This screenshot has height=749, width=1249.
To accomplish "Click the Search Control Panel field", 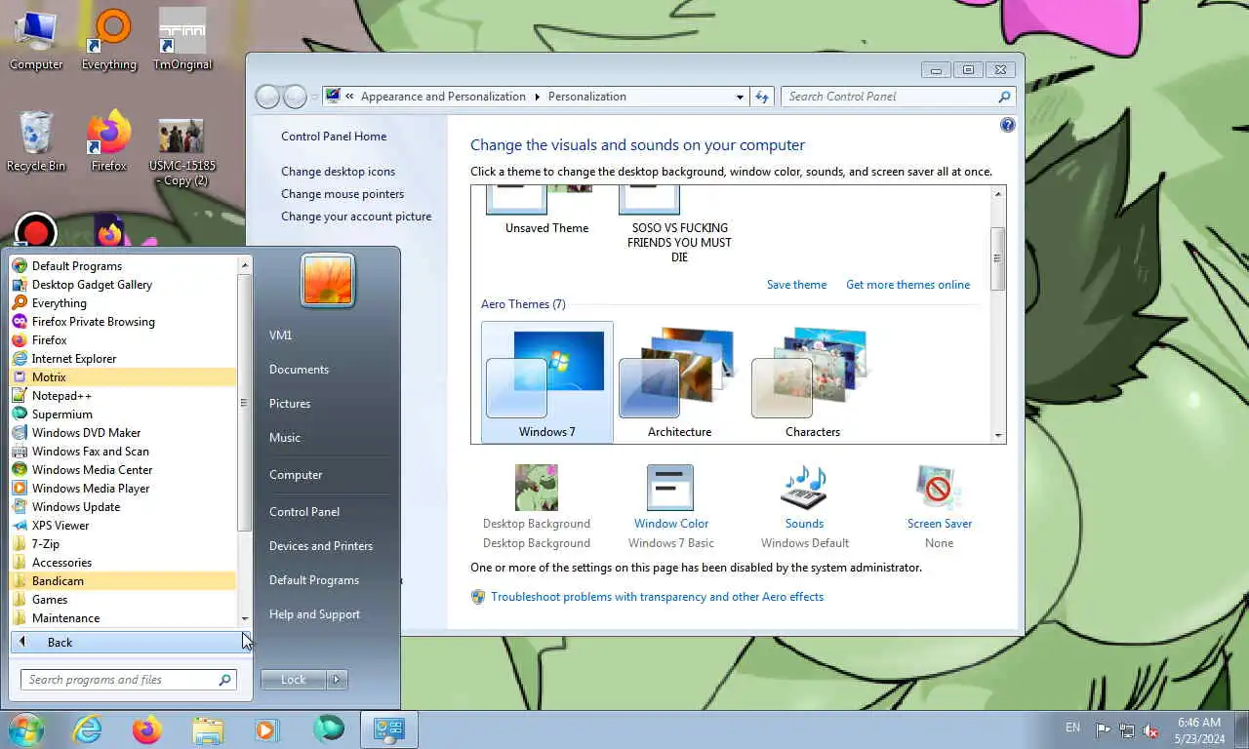I will (898, 97).
